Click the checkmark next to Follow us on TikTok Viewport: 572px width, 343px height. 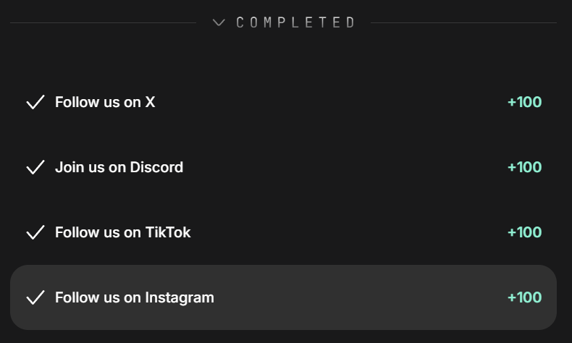(35, 232)
